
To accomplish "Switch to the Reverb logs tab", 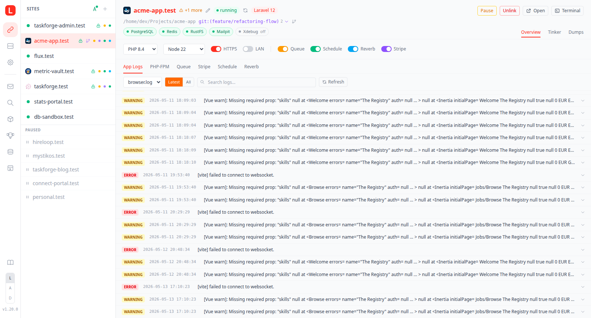I will tap(251, 67).
